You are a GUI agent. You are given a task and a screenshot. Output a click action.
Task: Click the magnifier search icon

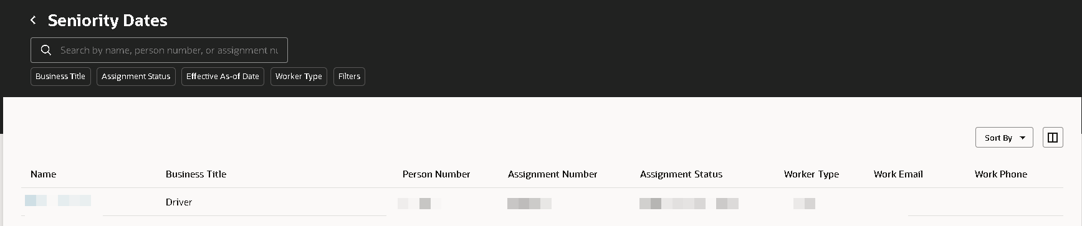[x=45, y=50]
